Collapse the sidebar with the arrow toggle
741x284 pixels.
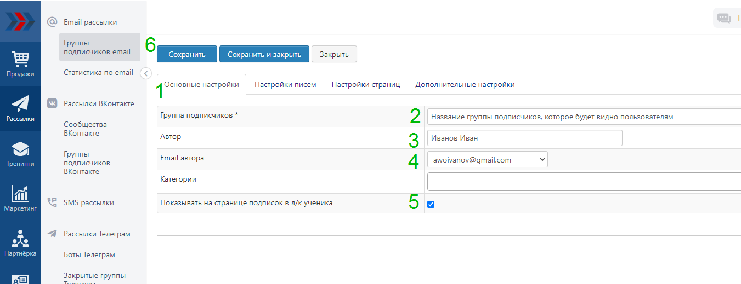point(146,73)
